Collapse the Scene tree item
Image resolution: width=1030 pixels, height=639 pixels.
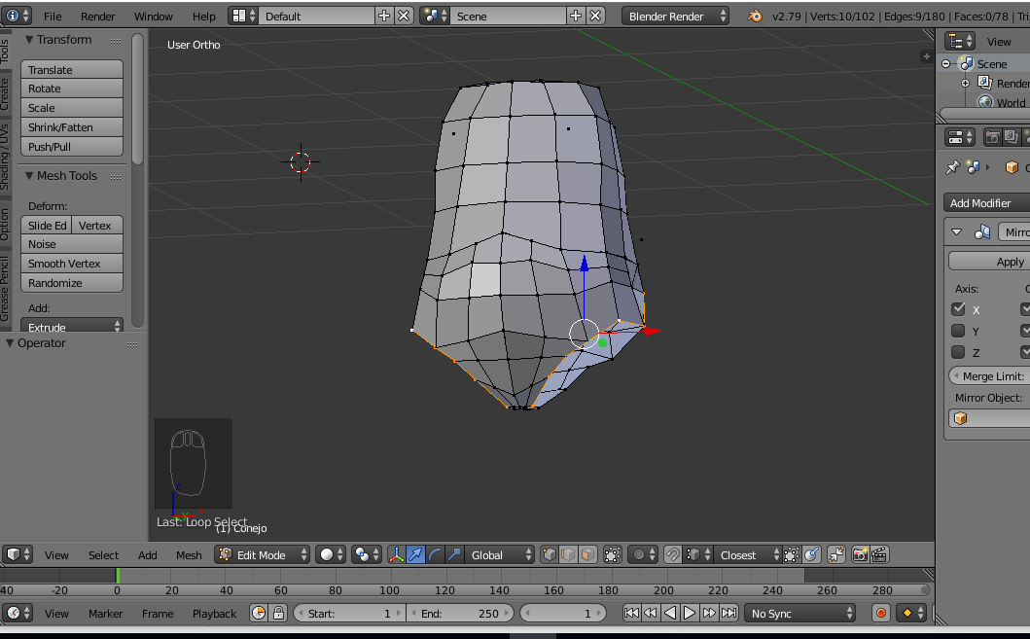946,63
